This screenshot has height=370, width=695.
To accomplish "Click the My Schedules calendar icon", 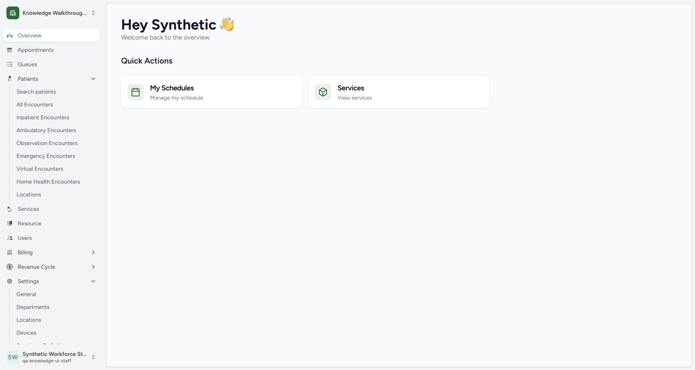I will [x=136, y=92].
